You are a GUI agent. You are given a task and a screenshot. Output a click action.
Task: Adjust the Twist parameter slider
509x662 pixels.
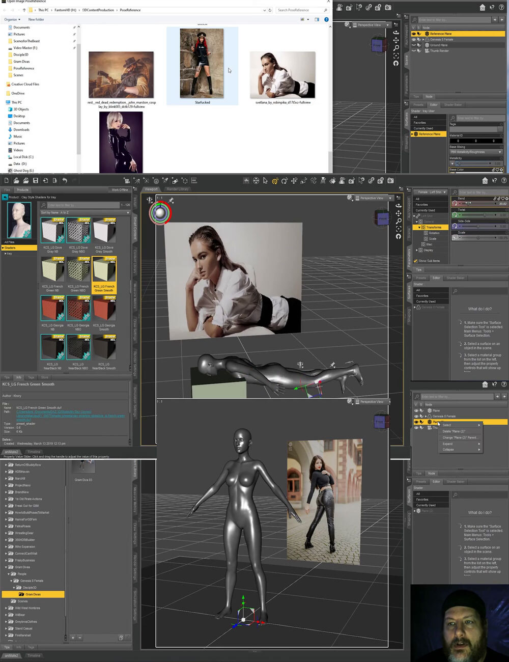[477, 215]
